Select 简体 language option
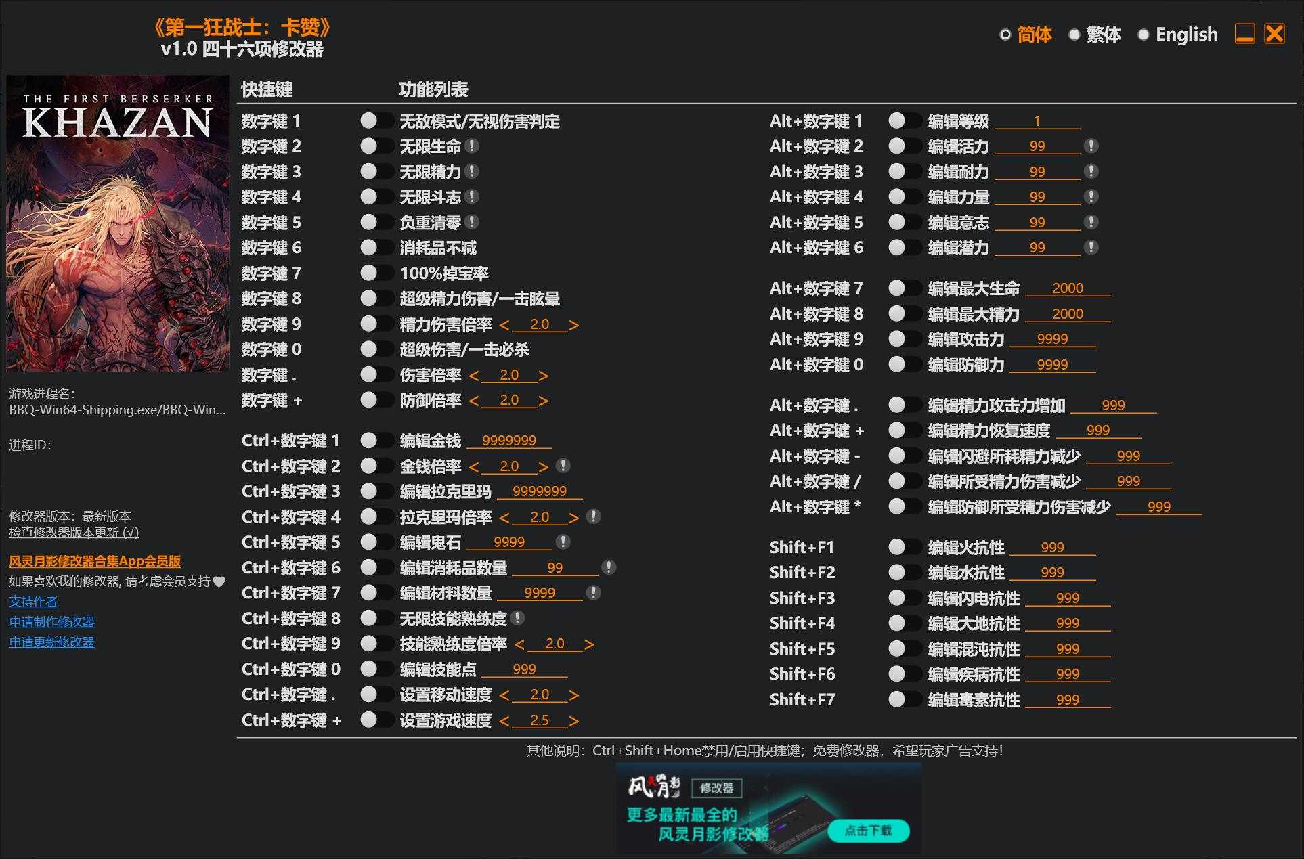This screenshot has height=859, width=1304. (x=1026, y=35)
